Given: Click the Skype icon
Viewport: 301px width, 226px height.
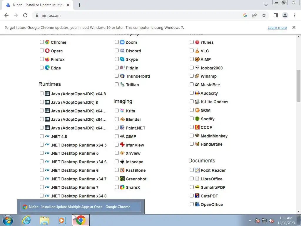Looking at the screenshot, I should click(x=122, y=59).
